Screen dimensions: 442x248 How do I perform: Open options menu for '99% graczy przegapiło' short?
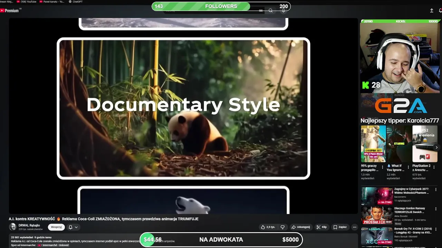click(382, 167)
